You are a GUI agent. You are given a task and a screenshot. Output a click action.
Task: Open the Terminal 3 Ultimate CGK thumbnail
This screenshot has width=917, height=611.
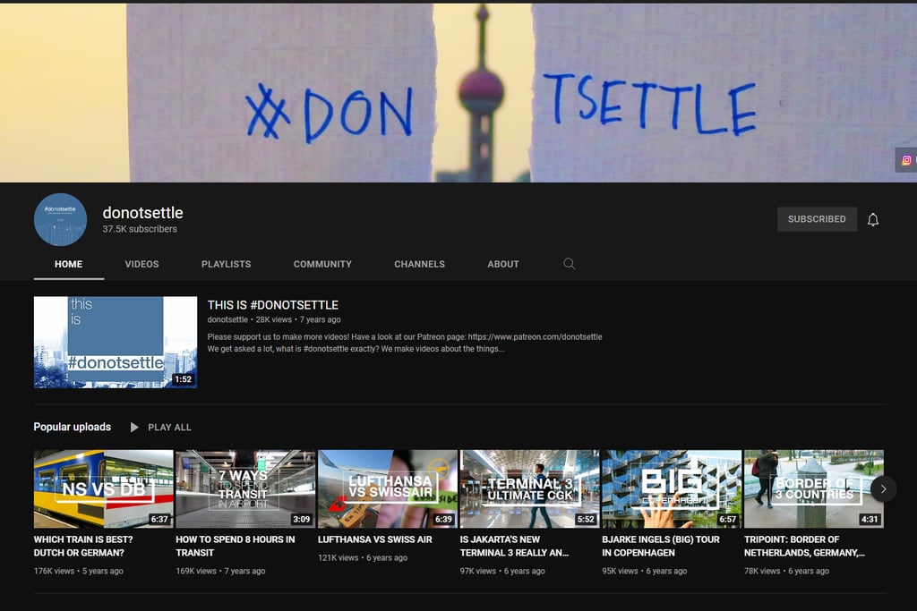click(x=530, y=489)
